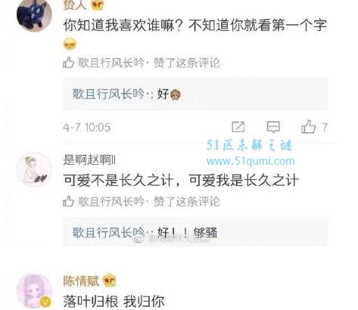This screenshot has width=358, height=310.
Task: Click the black cat profile avatar
Action: pos(34,14)
